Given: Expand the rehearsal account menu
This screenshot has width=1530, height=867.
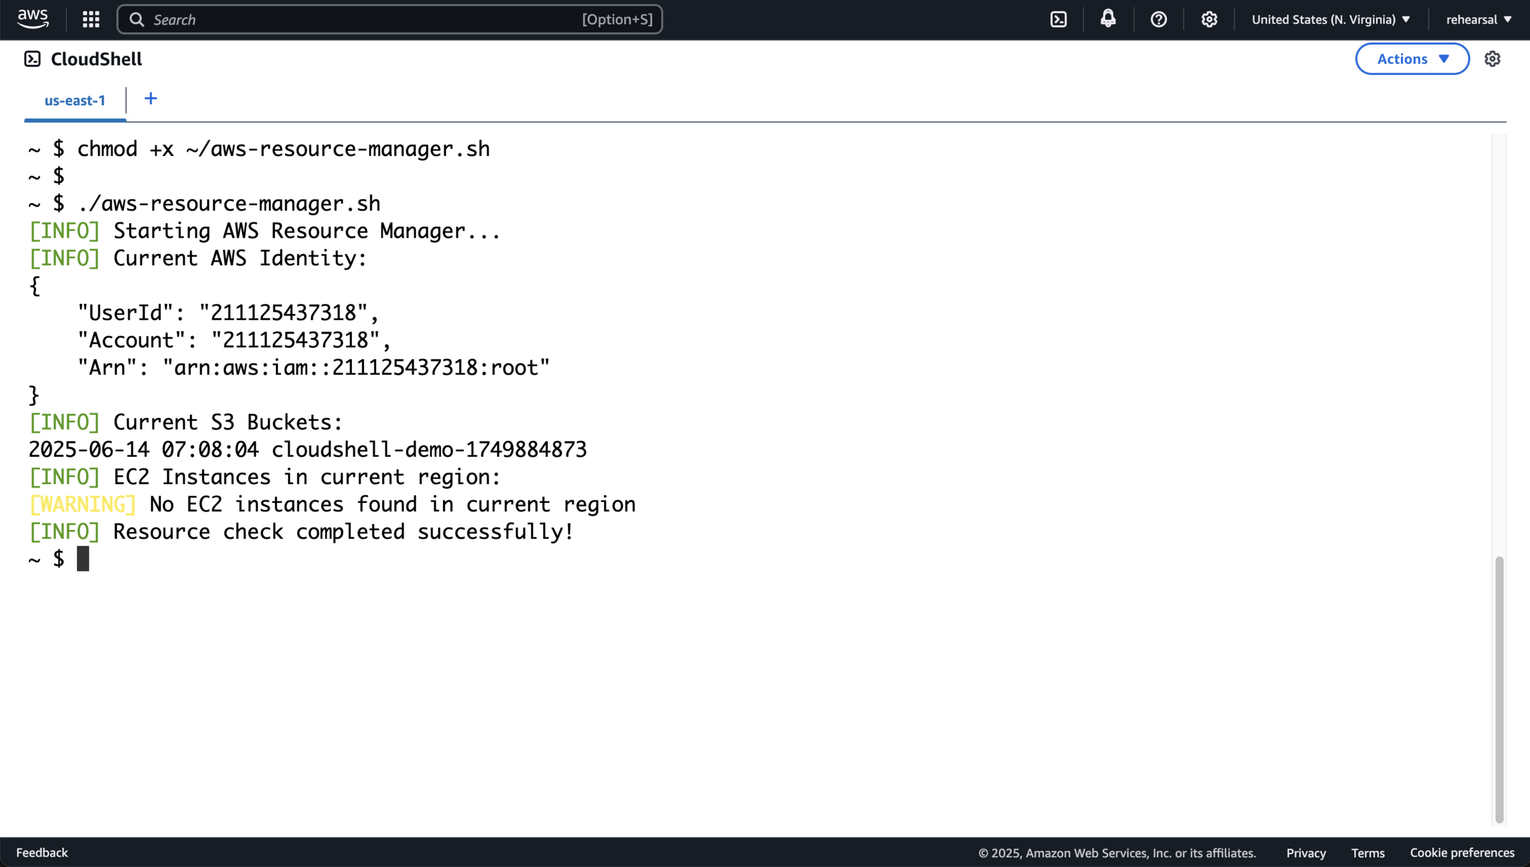Looking at the screenshot, I should click(x=1478, y=19).
